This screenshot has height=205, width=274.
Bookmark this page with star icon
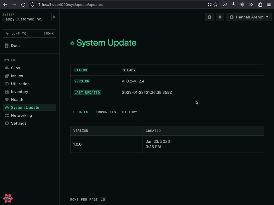coord(215,5)
